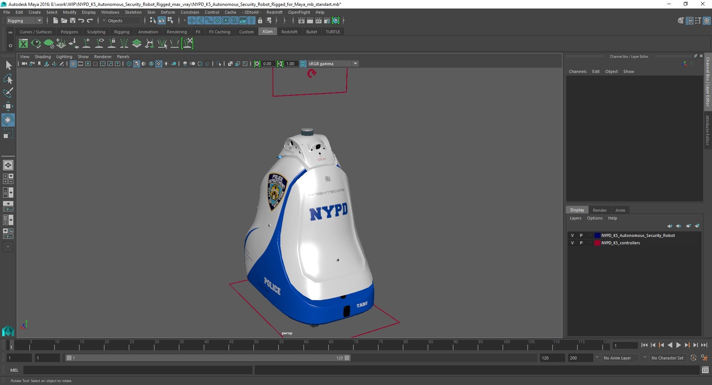The image size is (712, 385).
Task: Toggle the viewport grid display
Action: point(73,64)
